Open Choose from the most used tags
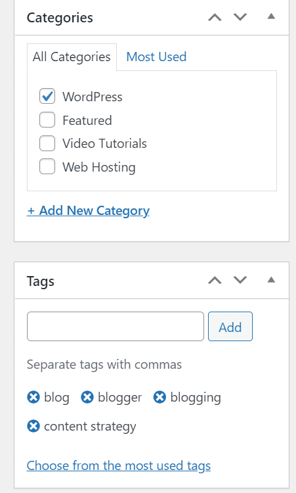This screenshot has height=493, width=296. (x=119, y=465)
